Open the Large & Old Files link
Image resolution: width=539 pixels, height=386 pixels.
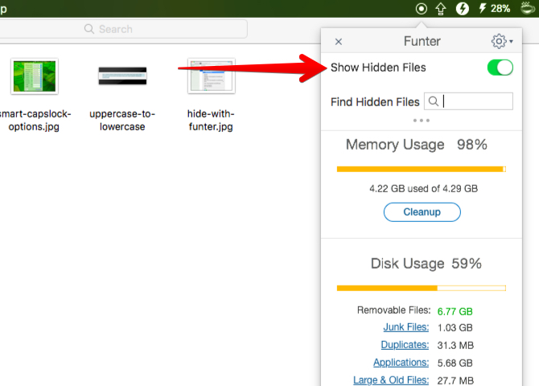392,380
